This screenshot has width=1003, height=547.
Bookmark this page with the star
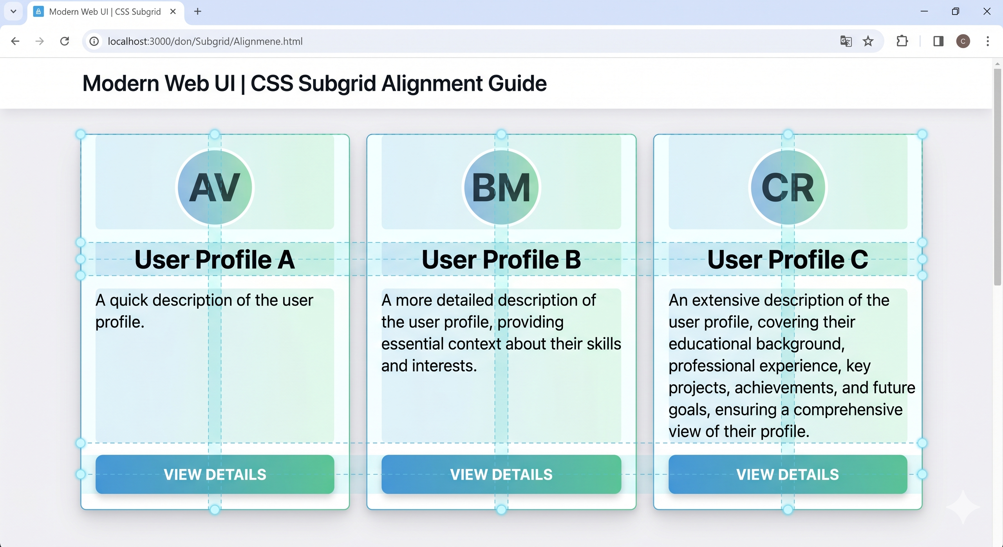868,41
